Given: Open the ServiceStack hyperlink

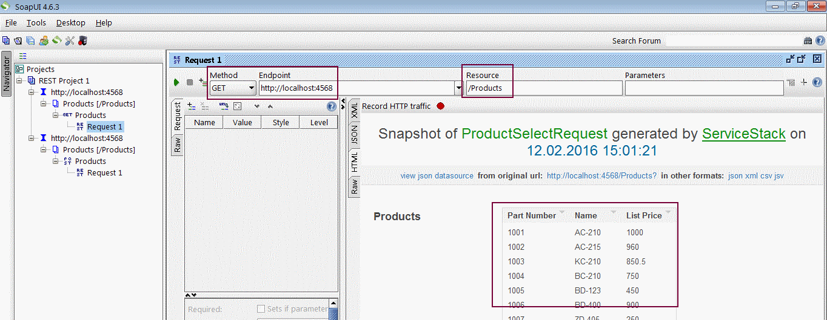Looking at the screenshot, I should [x=743, y=134].
